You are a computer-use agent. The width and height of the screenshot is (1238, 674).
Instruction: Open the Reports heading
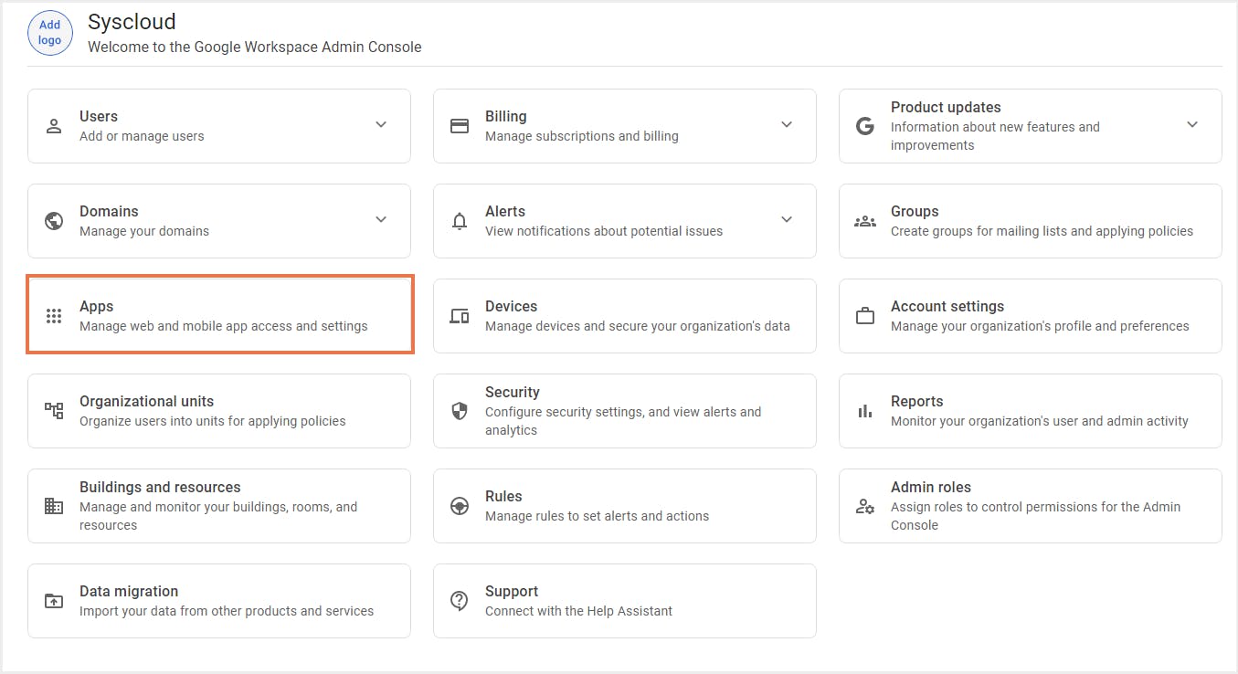coord(916,401)
